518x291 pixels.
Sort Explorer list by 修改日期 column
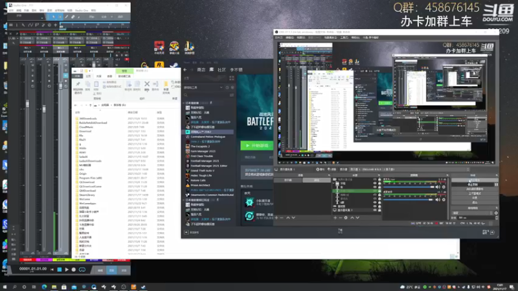[133, 113]
